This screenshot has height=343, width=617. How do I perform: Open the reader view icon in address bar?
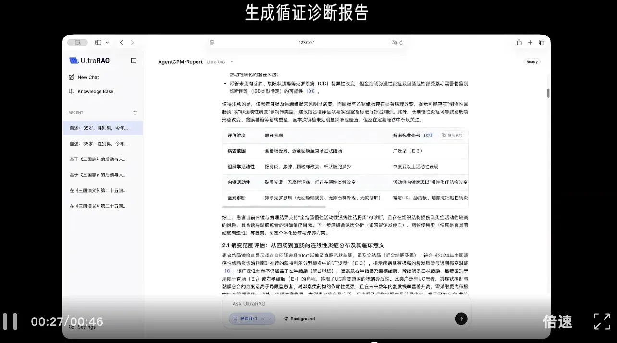tap(212, 42)
